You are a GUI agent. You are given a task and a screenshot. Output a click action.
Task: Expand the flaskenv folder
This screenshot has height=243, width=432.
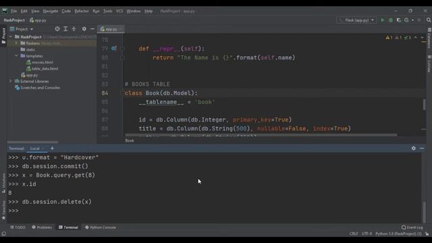[x=16, y=43]
